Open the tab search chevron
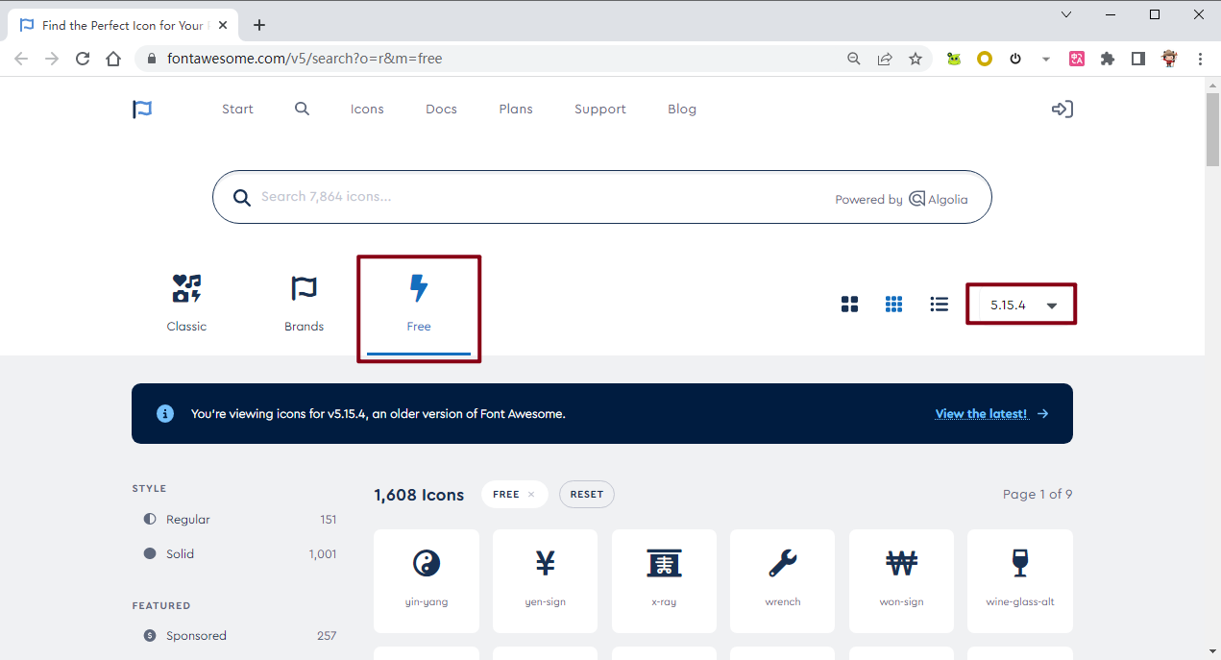Image resolution: width=1221 pixels, height=660 pixels. pos(1066,14)
